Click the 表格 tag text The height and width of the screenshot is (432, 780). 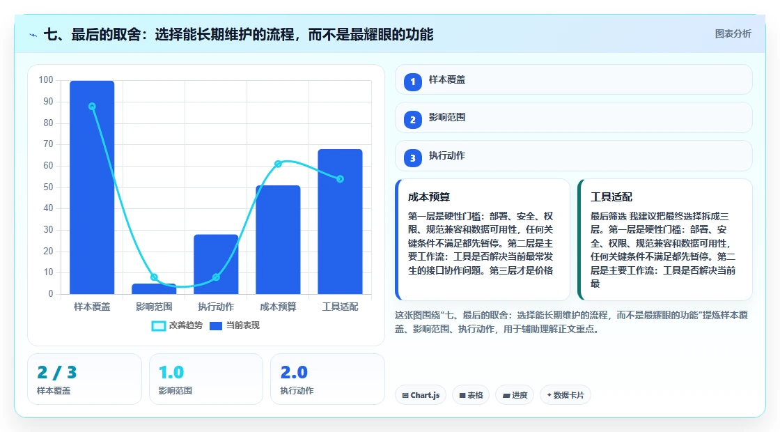475,395
